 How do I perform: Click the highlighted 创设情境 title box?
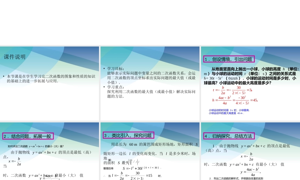pyautogui.click(x=229, y=59)
